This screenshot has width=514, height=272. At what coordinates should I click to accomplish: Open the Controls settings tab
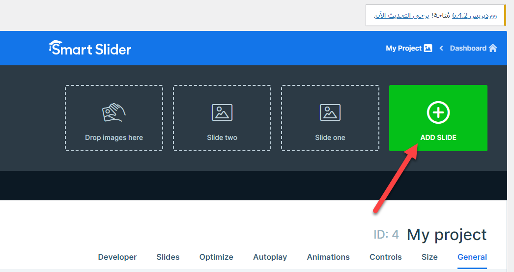pos(385,257)
